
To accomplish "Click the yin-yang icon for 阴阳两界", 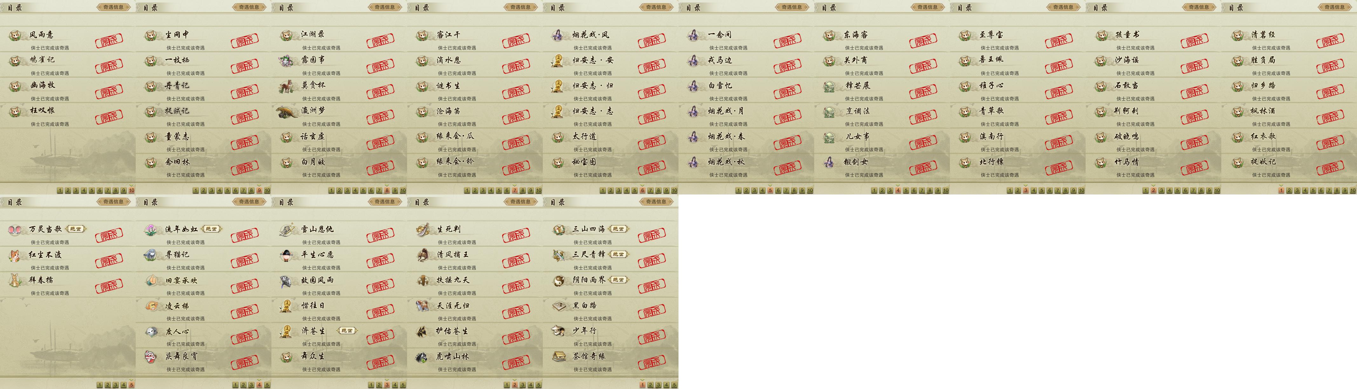I will tap(558, 281).
